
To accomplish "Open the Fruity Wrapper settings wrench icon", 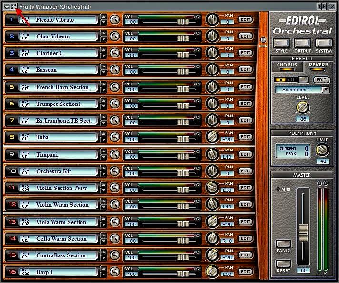I will 14,7.
